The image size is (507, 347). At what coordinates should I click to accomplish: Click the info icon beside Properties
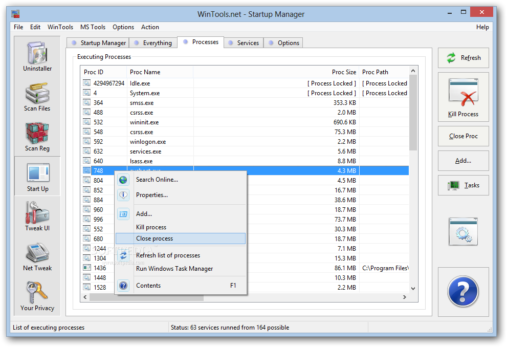pyautogui.click(x=123, y=195)
